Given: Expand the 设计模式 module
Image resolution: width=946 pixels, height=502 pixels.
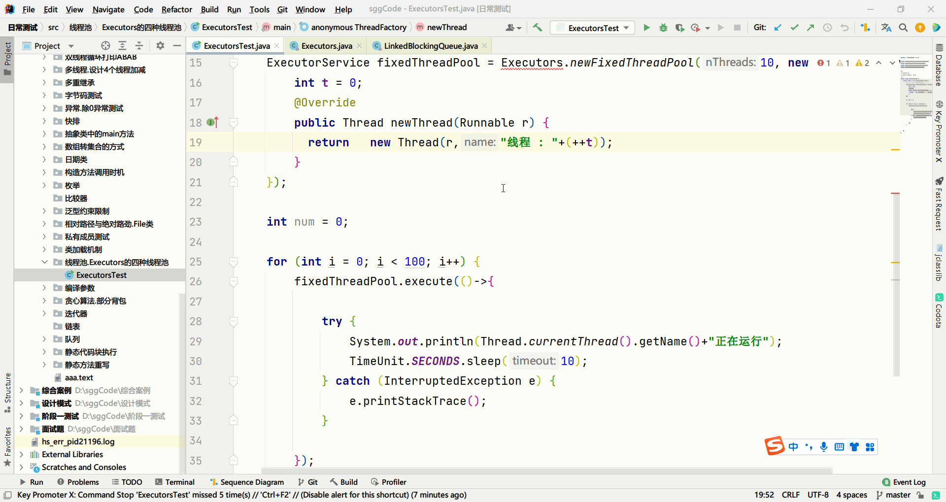Looking at the screenshot, I should pos(21,403).
